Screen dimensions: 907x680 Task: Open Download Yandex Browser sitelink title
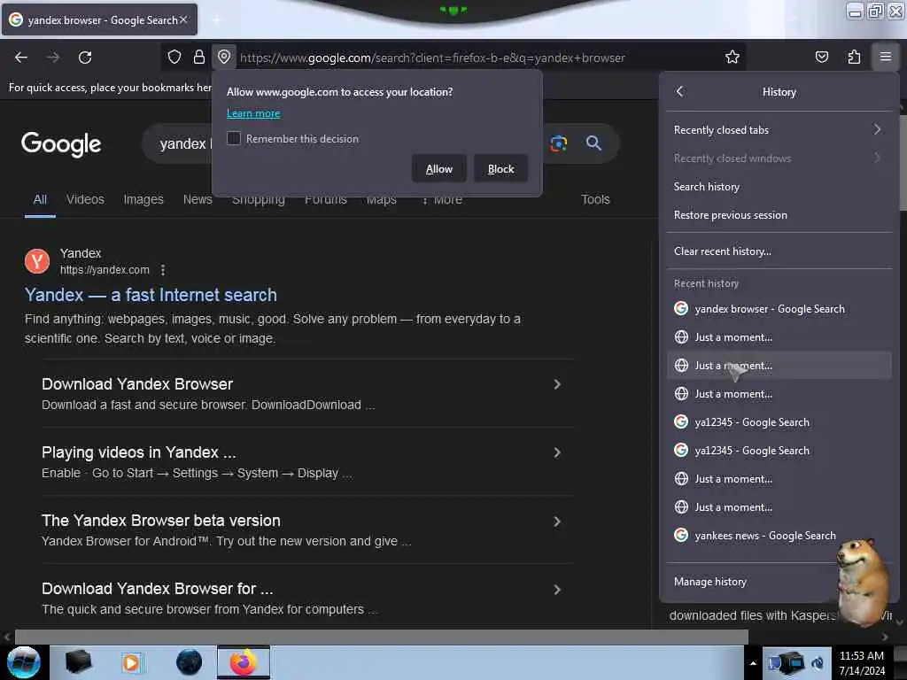click(x=137, y=384)
